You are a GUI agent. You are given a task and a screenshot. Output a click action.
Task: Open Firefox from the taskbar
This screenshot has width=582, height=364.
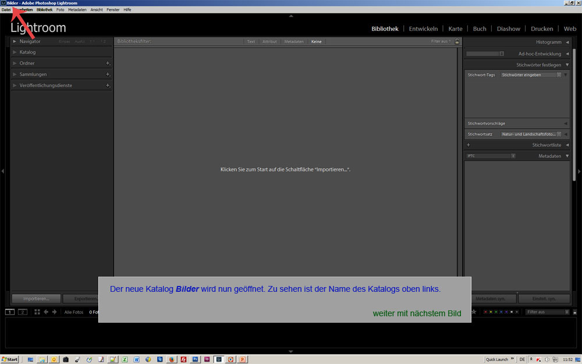click(x=172, y=359)
